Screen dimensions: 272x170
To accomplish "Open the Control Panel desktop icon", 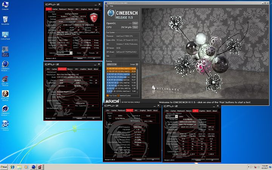I will (x=5, y=36).
